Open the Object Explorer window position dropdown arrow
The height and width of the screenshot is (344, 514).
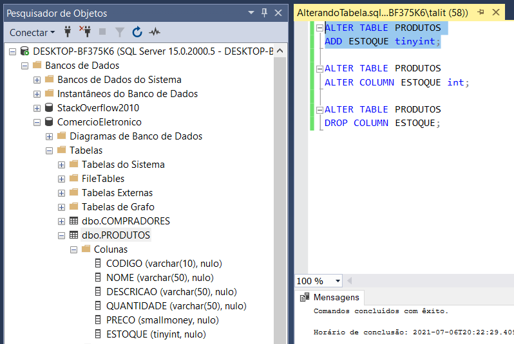[x=251, y=13]
